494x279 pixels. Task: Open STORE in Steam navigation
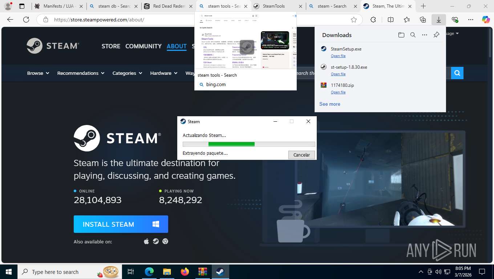(x=111, y=46)
